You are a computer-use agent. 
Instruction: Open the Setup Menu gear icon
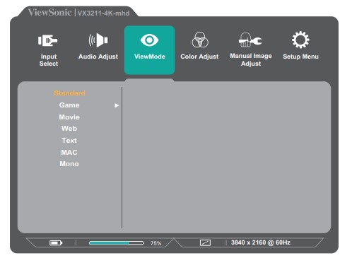pyautogui.click(x=300, y=40)
